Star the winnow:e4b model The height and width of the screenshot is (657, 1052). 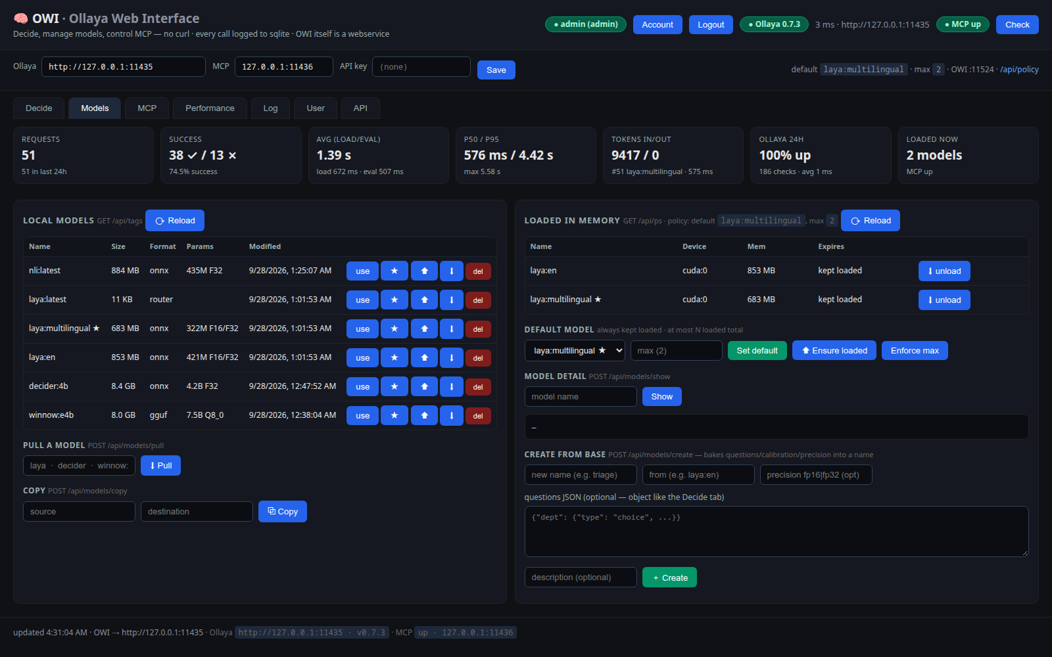coord(394,415)
